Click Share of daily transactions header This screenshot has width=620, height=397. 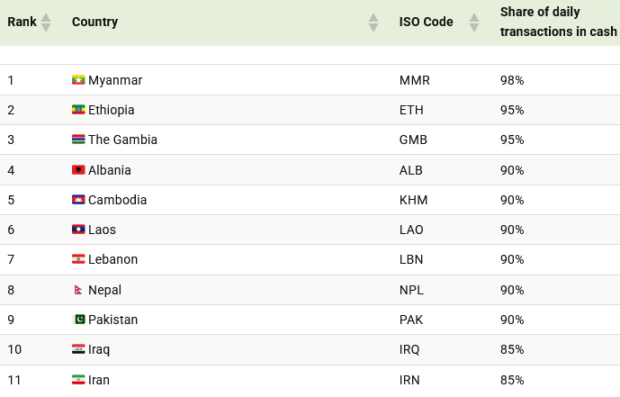[558, 22]
